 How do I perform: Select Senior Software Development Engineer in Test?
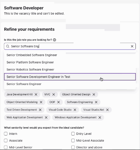tap(70, 77)
